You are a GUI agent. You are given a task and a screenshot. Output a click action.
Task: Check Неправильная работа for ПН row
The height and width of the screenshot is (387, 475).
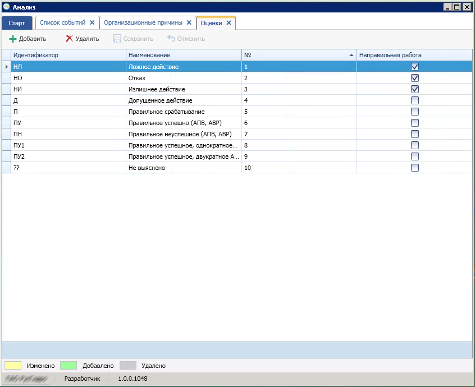(415, 133)
